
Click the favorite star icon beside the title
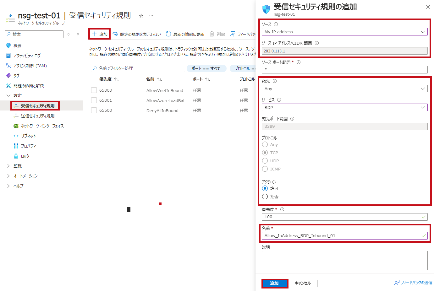tap(141, 16)
